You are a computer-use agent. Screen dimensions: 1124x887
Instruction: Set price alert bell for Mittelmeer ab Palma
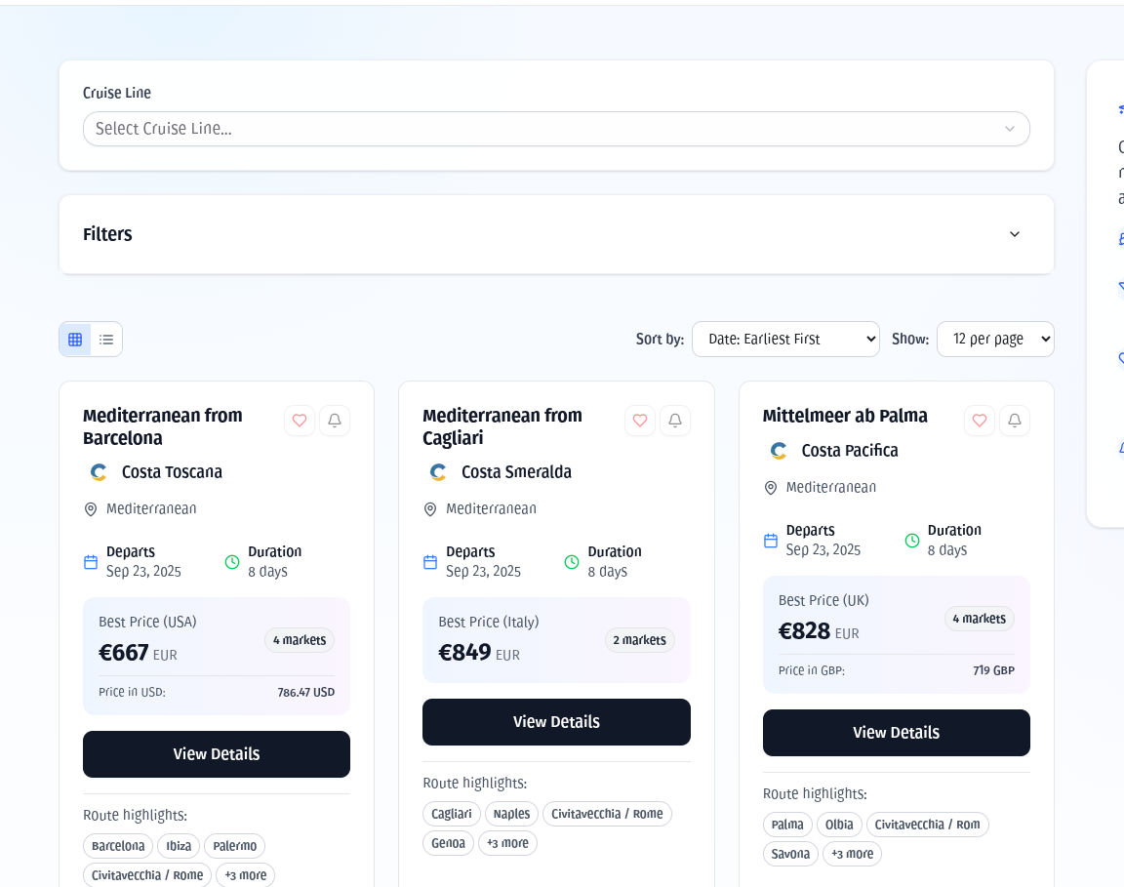click(1015, 421)
